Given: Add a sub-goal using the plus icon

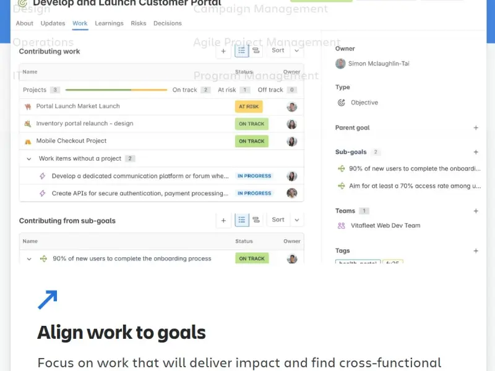Looking at the screenshot, I should click(x=476, y=152).
